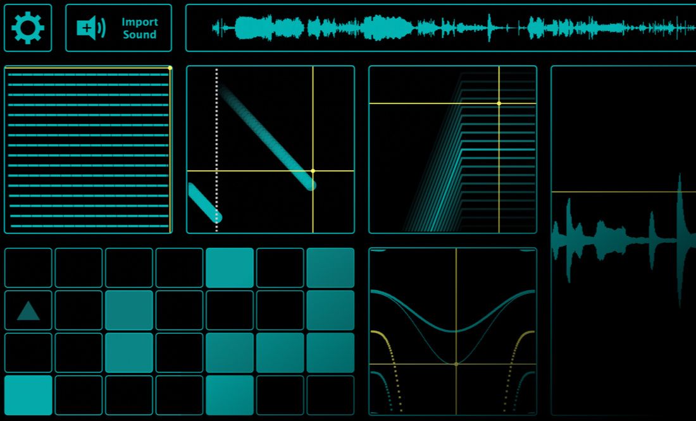Click the spectral waterfall display
Image resolution: width=696 pixels, height=421 pixels.
coord(452,149)
